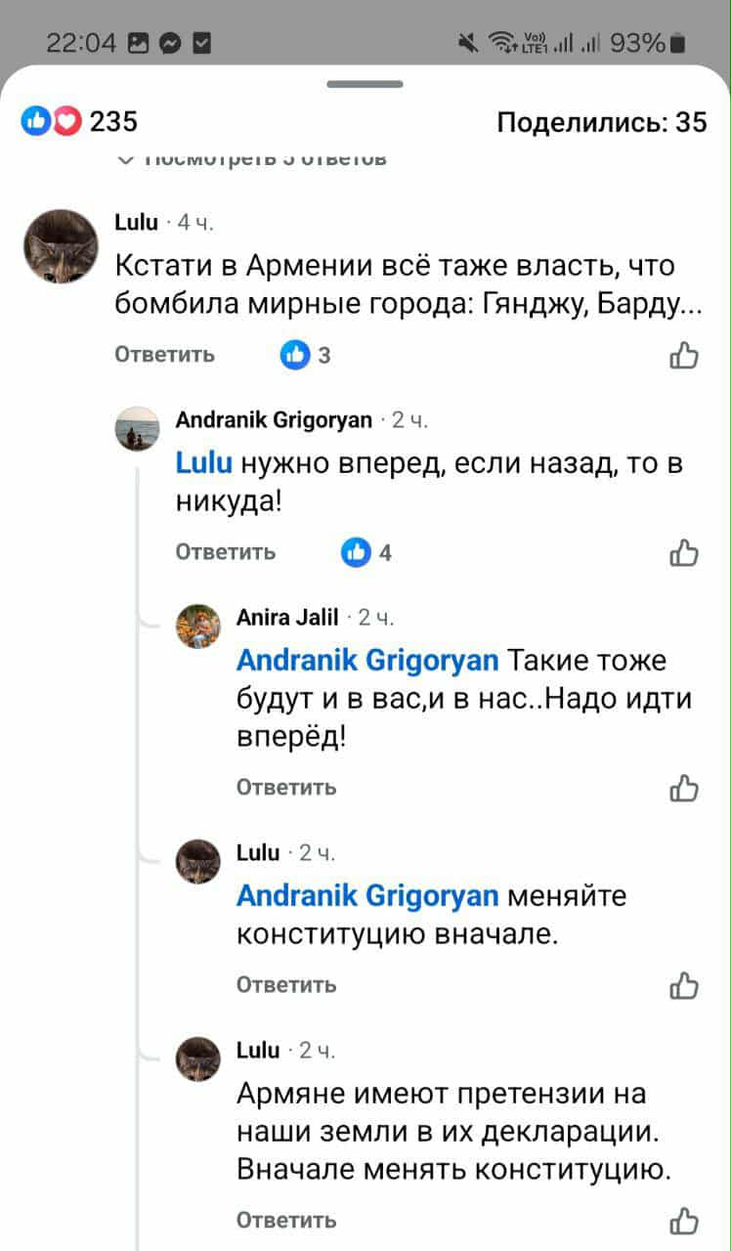This screenshot has height=1251, width=731.
Task: Open Andranik Grigoryan mention in Anira's reply
Action: [367, 661]
